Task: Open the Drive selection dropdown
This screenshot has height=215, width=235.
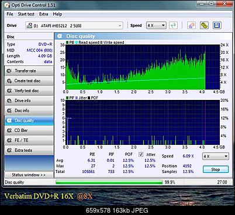Action: (74, 26)
